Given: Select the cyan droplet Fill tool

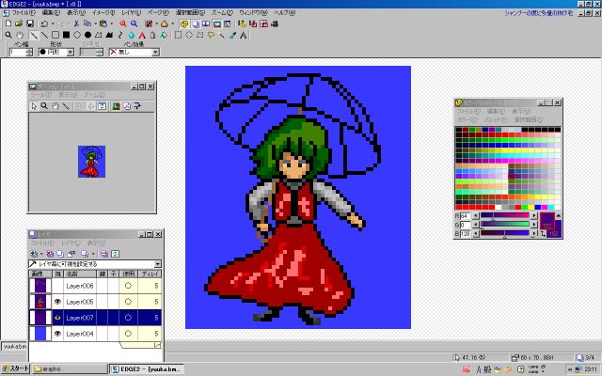Looking at the screenshot, I should [132, 36].
